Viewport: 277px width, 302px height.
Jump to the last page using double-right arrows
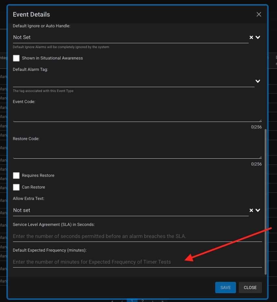tap(162, 301)
